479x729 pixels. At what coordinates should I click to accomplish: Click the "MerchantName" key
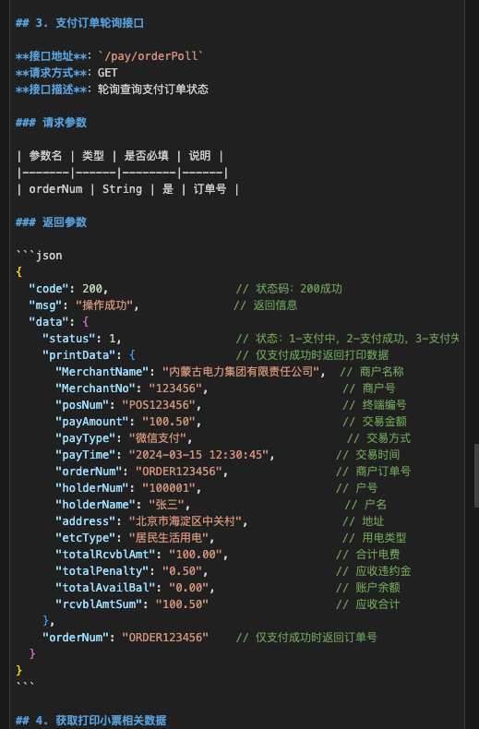102,372
